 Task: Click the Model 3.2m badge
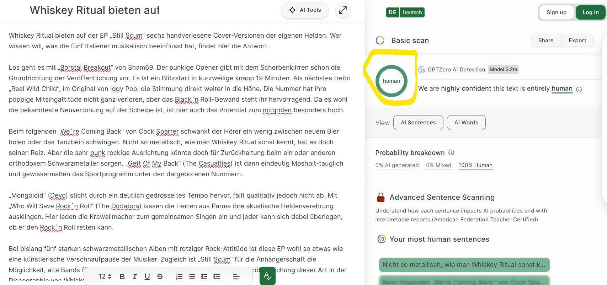point(503,69)
